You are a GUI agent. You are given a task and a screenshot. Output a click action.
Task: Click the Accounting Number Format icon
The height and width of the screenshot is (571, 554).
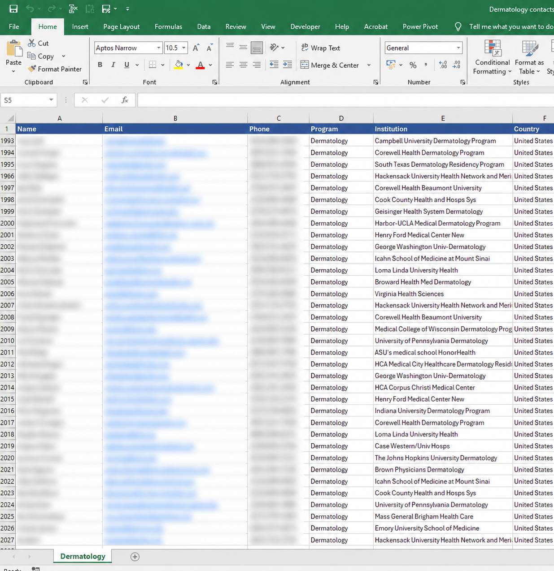point(391,65)
